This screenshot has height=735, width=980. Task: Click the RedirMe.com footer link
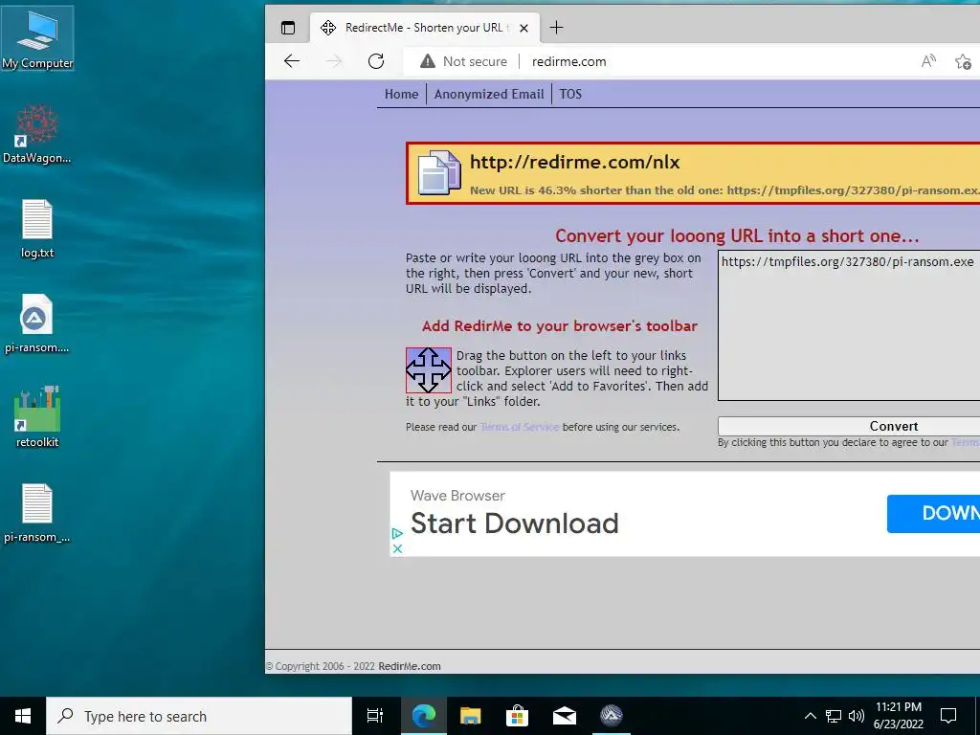click(410, 666)
